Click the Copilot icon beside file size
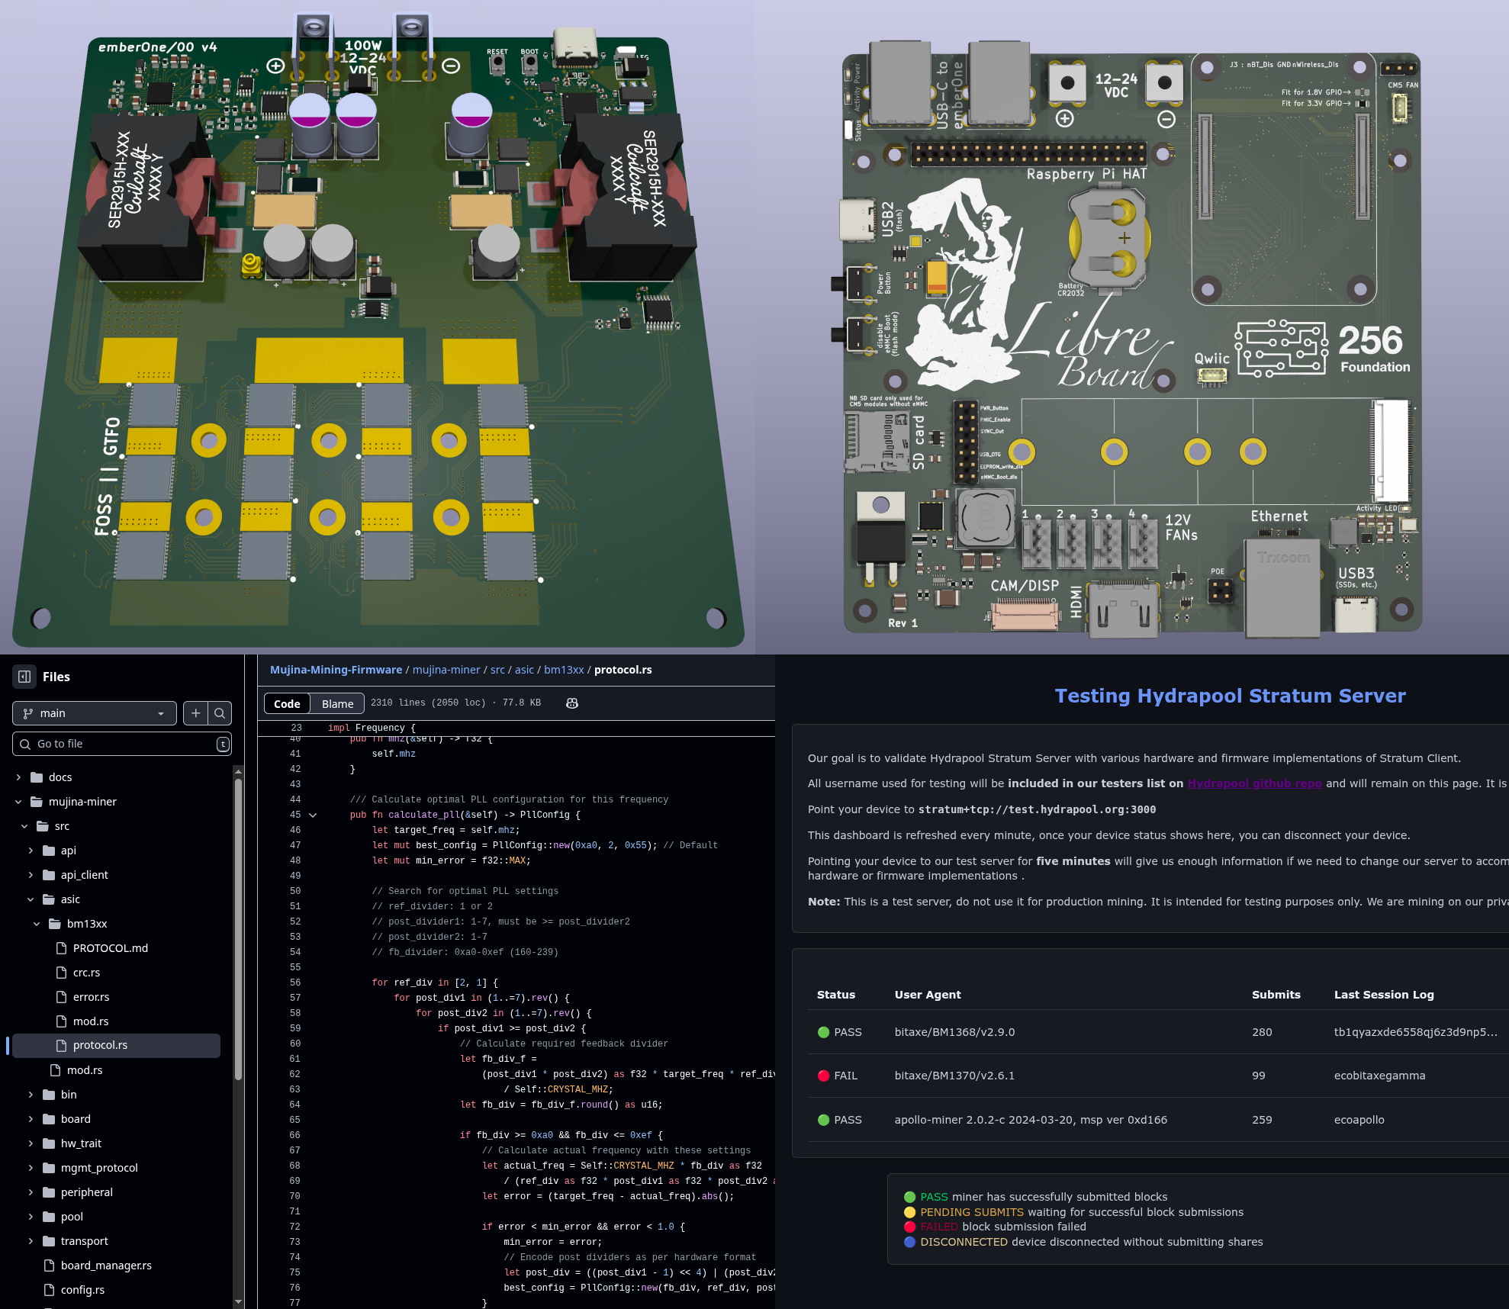Image resolution: width=1509 pixels, height=1309 pixels. (x=572, y=703)
